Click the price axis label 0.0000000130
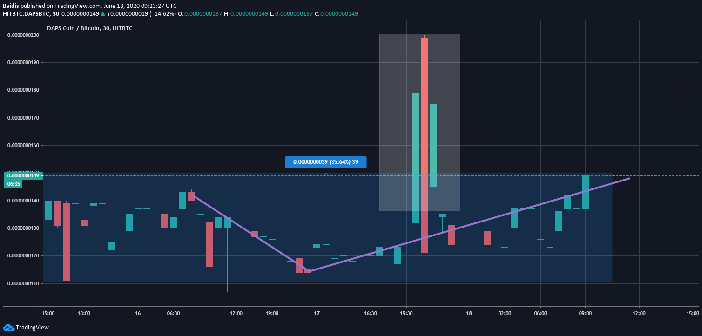Viewport: 702px width, 336px height. coord(23,228)
